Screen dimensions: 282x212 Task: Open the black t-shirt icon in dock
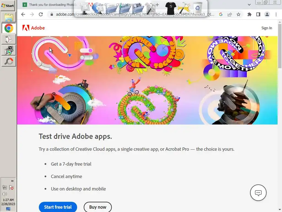point(170,8)
